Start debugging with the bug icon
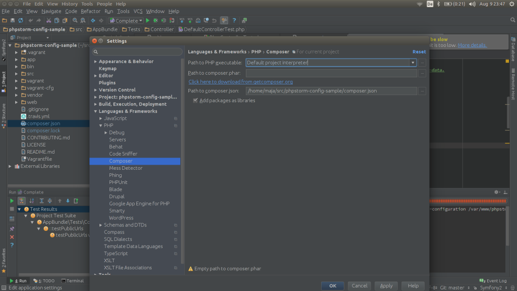This screenshot has height=291, width=517. pyautogui.click(x=156, y=20)
